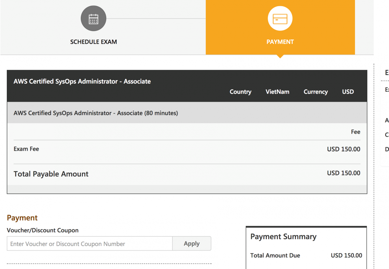
Task: Focus the Voucher or Discount Coupon Number field
Action: pyautogui.click(x=89, y=244)
